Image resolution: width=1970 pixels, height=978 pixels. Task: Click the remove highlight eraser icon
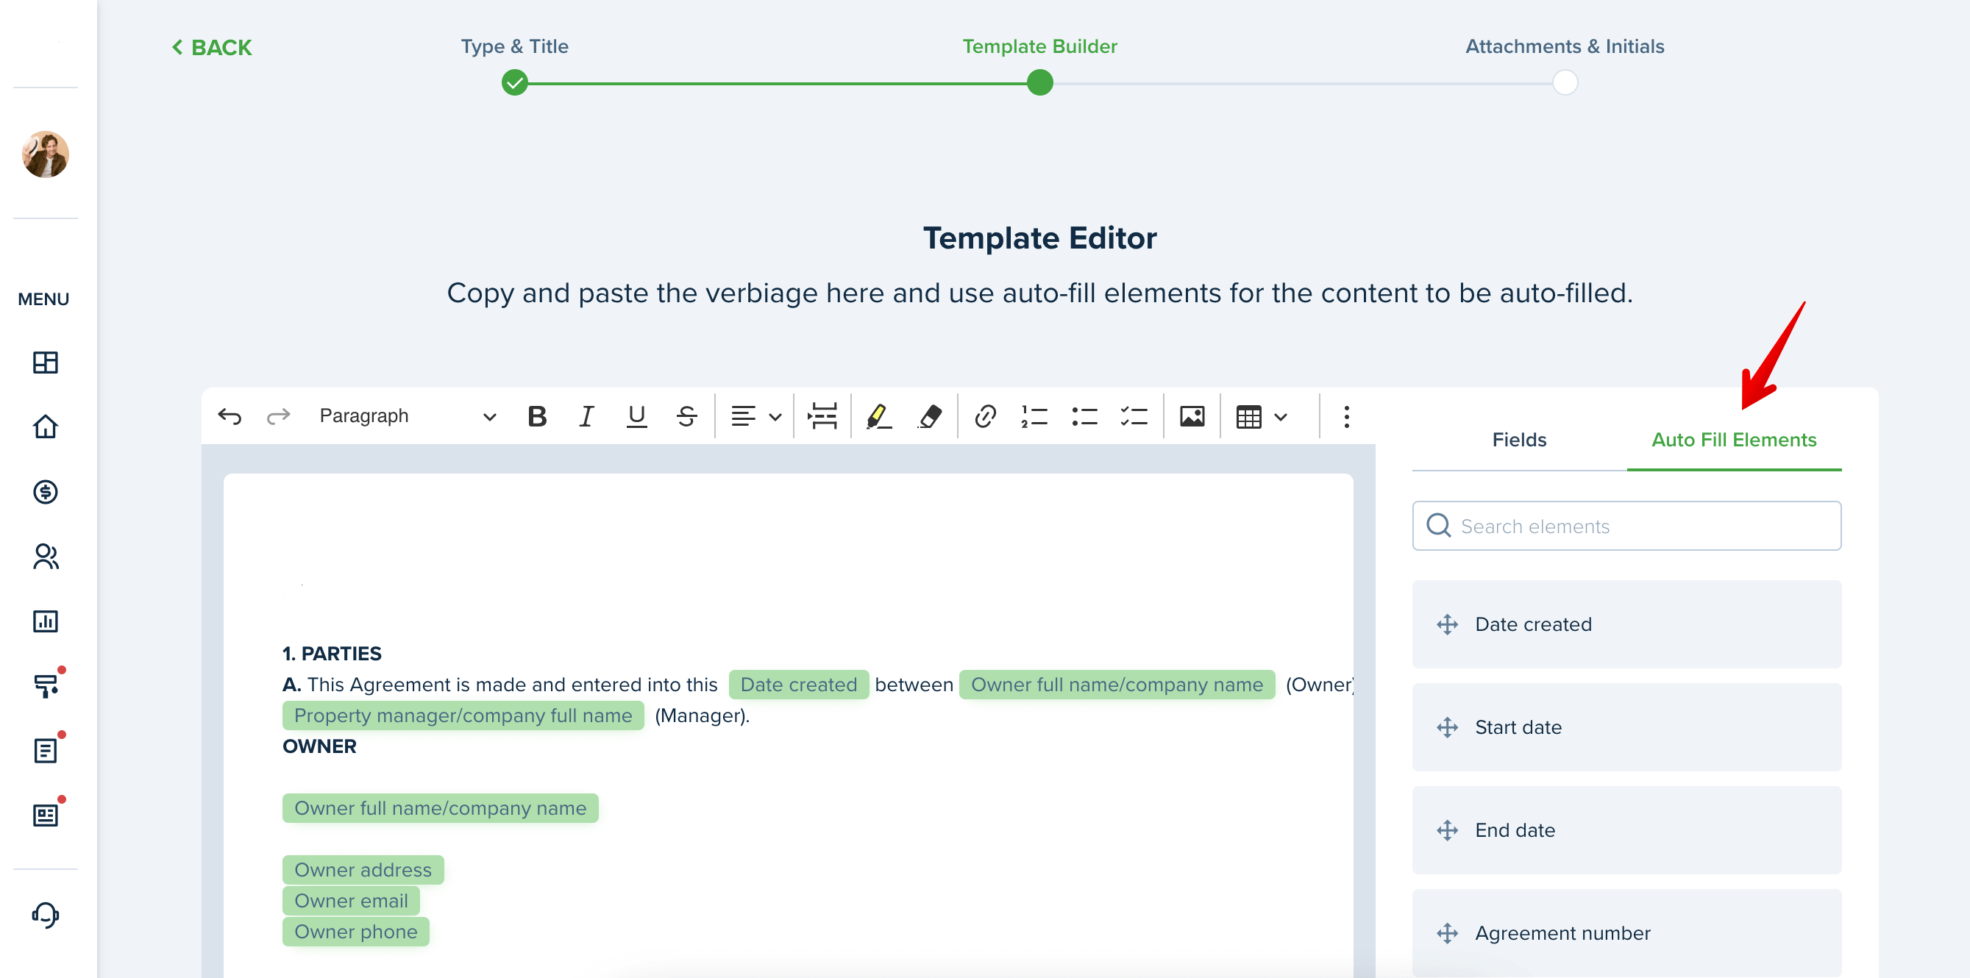tap(929, 416)
